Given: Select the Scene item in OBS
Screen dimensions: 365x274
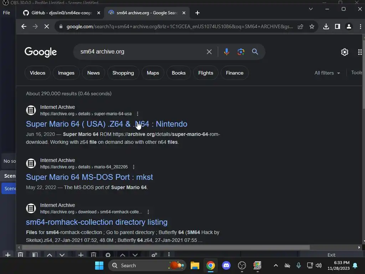Looking at the screenshot, I should coord(9,188).
